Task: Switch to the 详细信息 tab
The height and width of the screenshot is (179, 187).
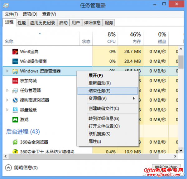Action: pos(93,22)
